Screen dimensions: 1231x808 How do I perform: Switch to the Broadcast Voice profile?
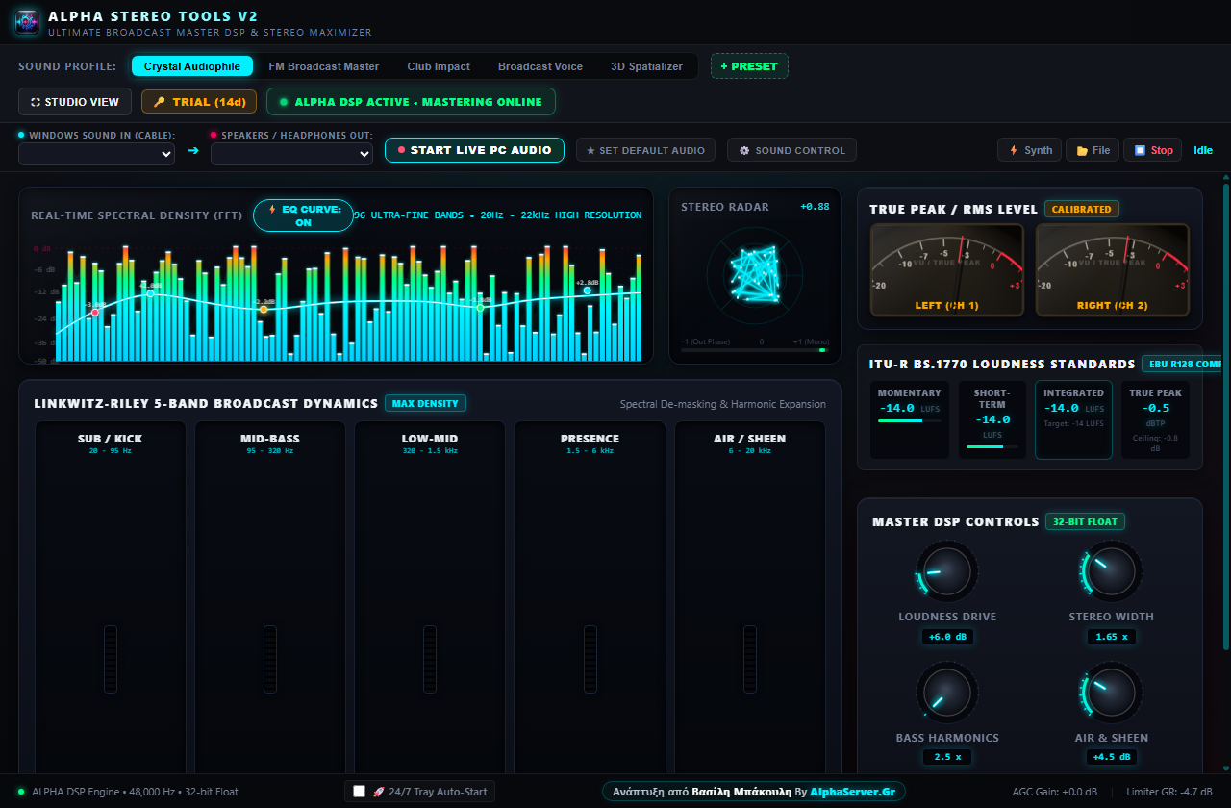pyautogui.click(x=540, y=66)
